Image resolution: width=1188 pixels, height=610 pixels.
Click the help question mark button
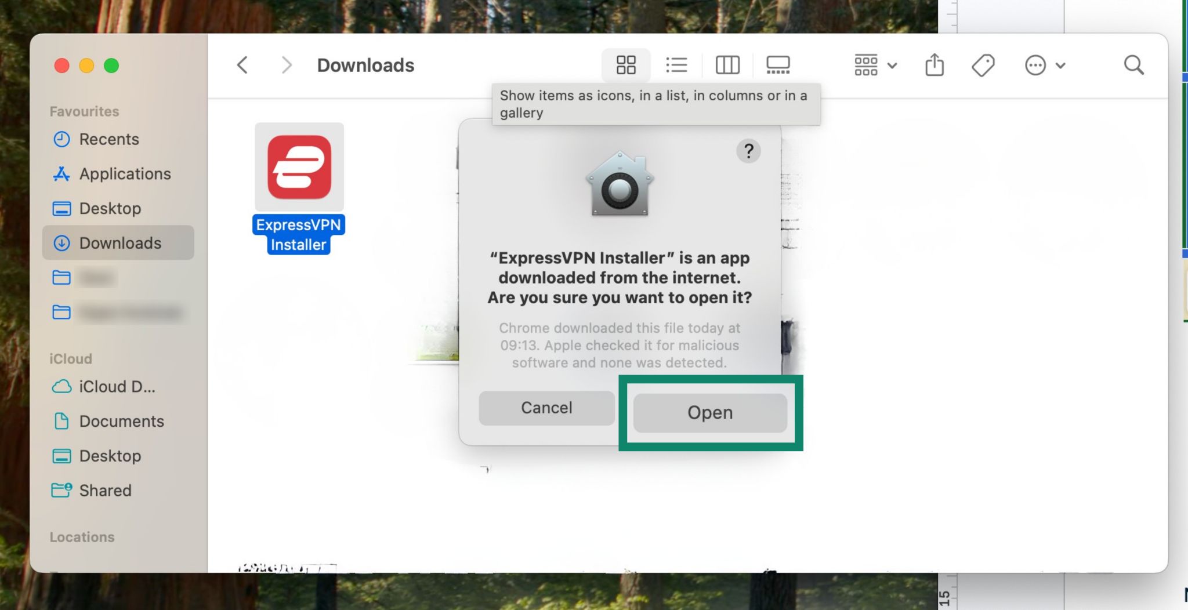click(748, 151)
